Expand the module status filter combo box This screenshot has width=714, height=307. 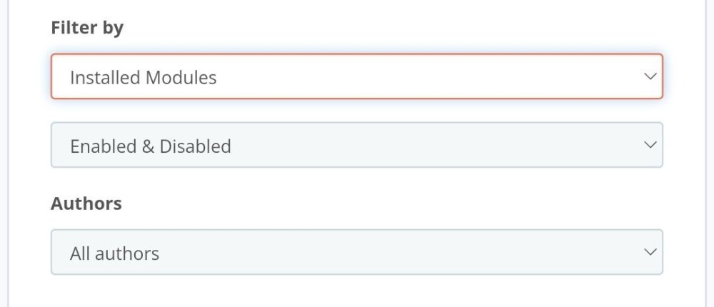pos(356,146)
